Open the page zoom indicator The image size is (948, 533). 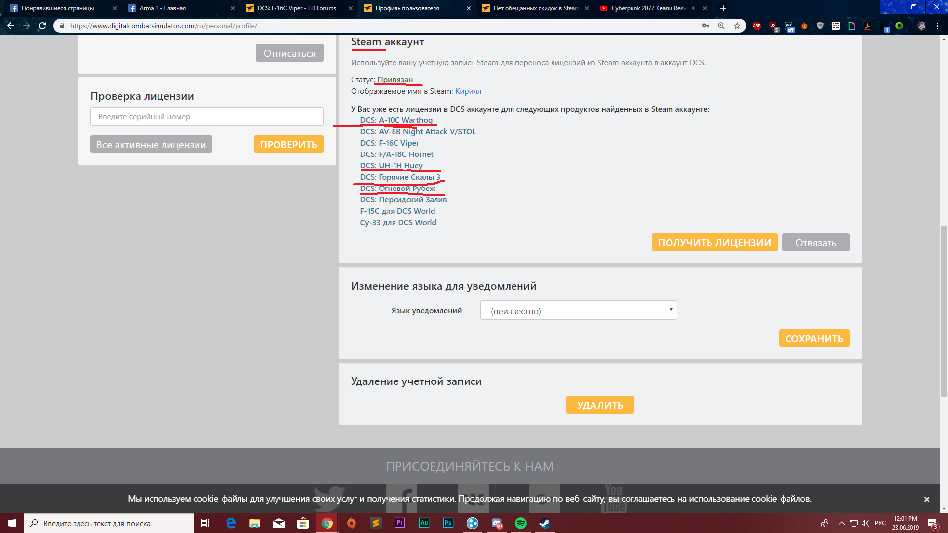pyautogui.click(x=721, y=26)
